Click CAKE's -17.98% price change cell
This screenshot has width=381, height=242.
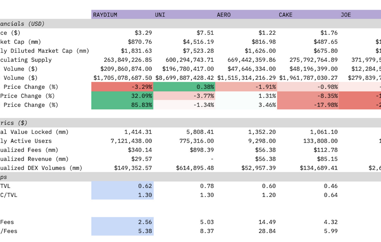point(308,105)
